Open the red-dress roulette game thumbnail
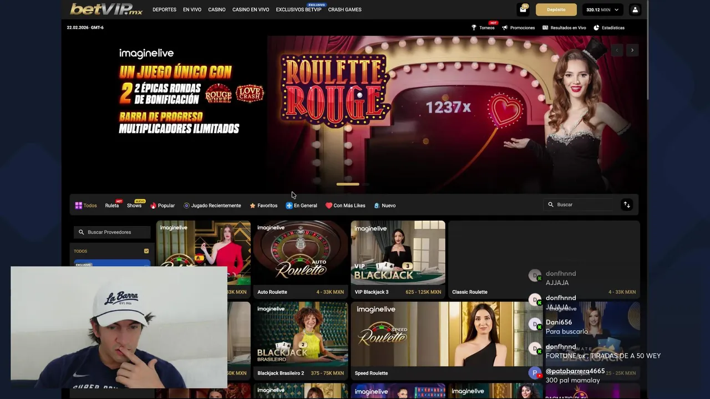 click(x=203, y=253)
